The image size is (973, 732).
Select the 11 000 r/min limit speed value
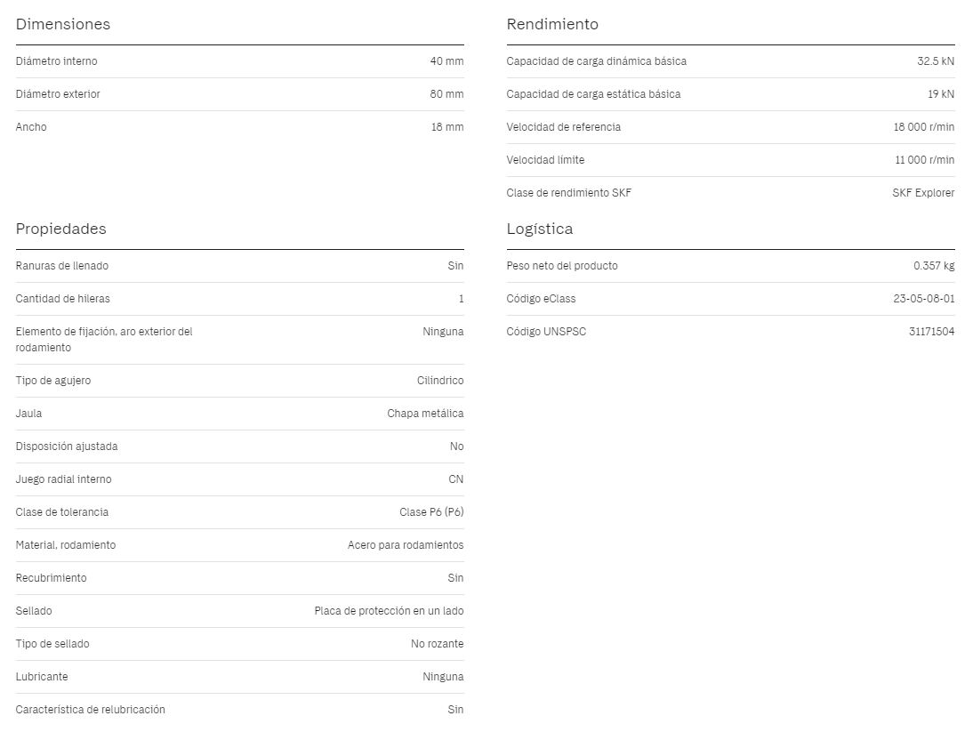tap(925, 159)
